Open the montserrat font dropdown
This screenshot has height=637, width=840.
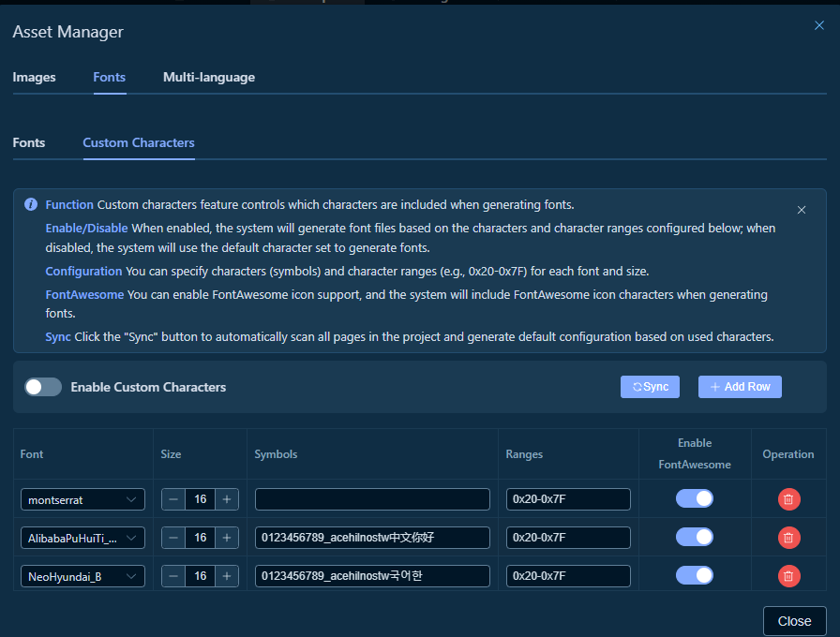(x=82, y=499)
